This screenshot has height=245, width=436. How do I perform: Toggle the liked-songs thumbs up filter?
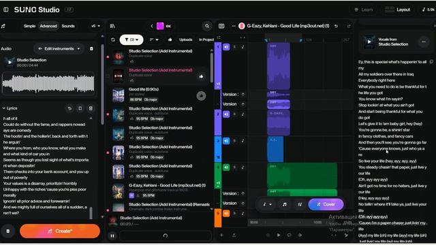tap(170, 39)
